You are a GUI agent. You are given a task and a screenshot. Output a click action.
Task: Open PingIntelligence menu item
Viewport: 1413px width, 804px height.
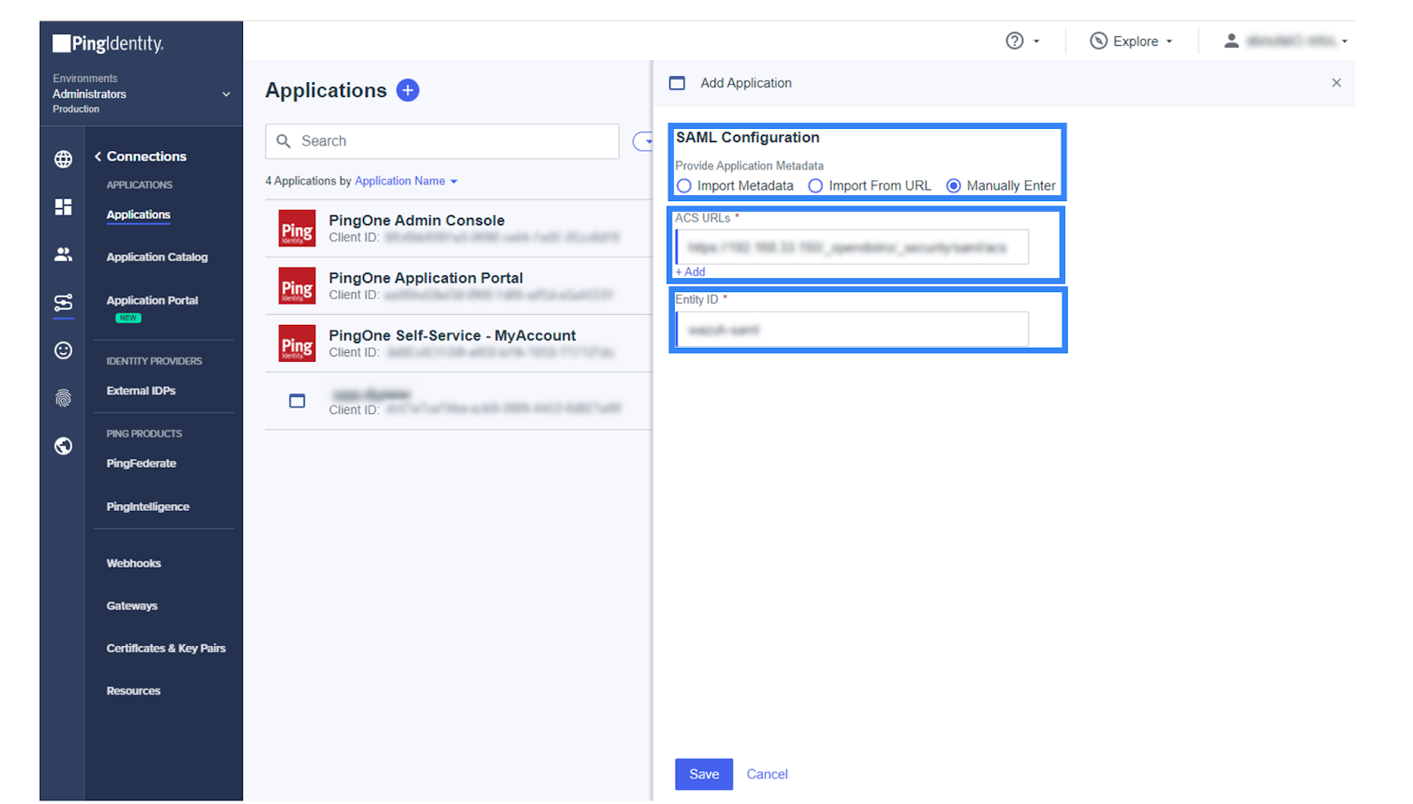pos(148,507)
